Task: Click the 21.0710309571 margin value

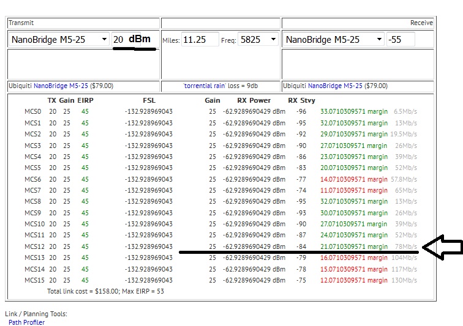Action: (x=354, y=246)
